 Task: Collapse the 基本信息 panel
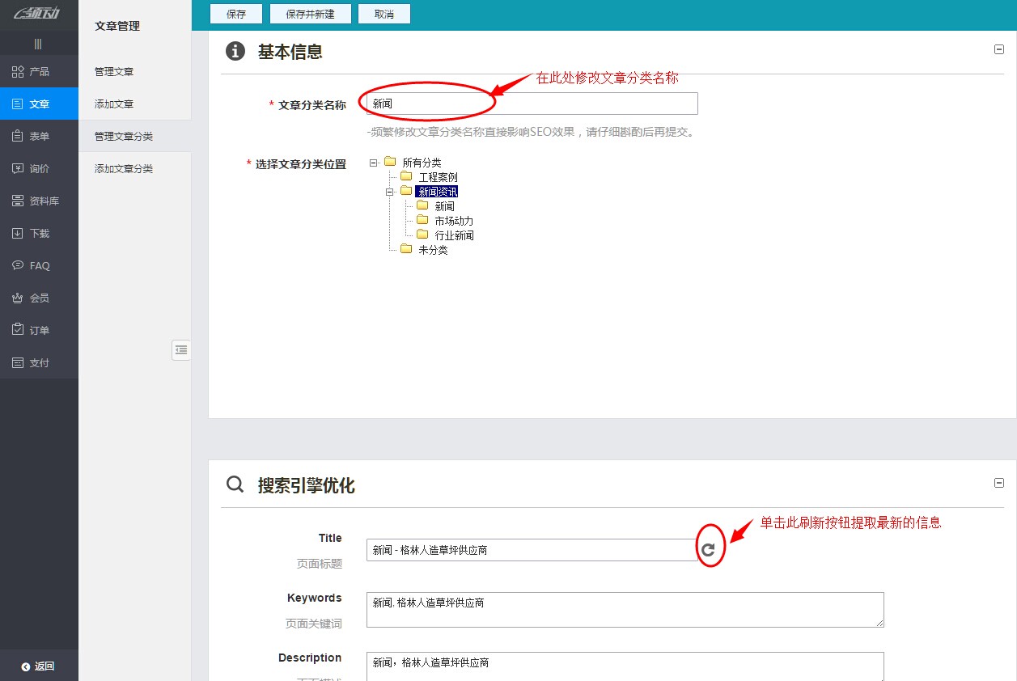pos(998,49)
